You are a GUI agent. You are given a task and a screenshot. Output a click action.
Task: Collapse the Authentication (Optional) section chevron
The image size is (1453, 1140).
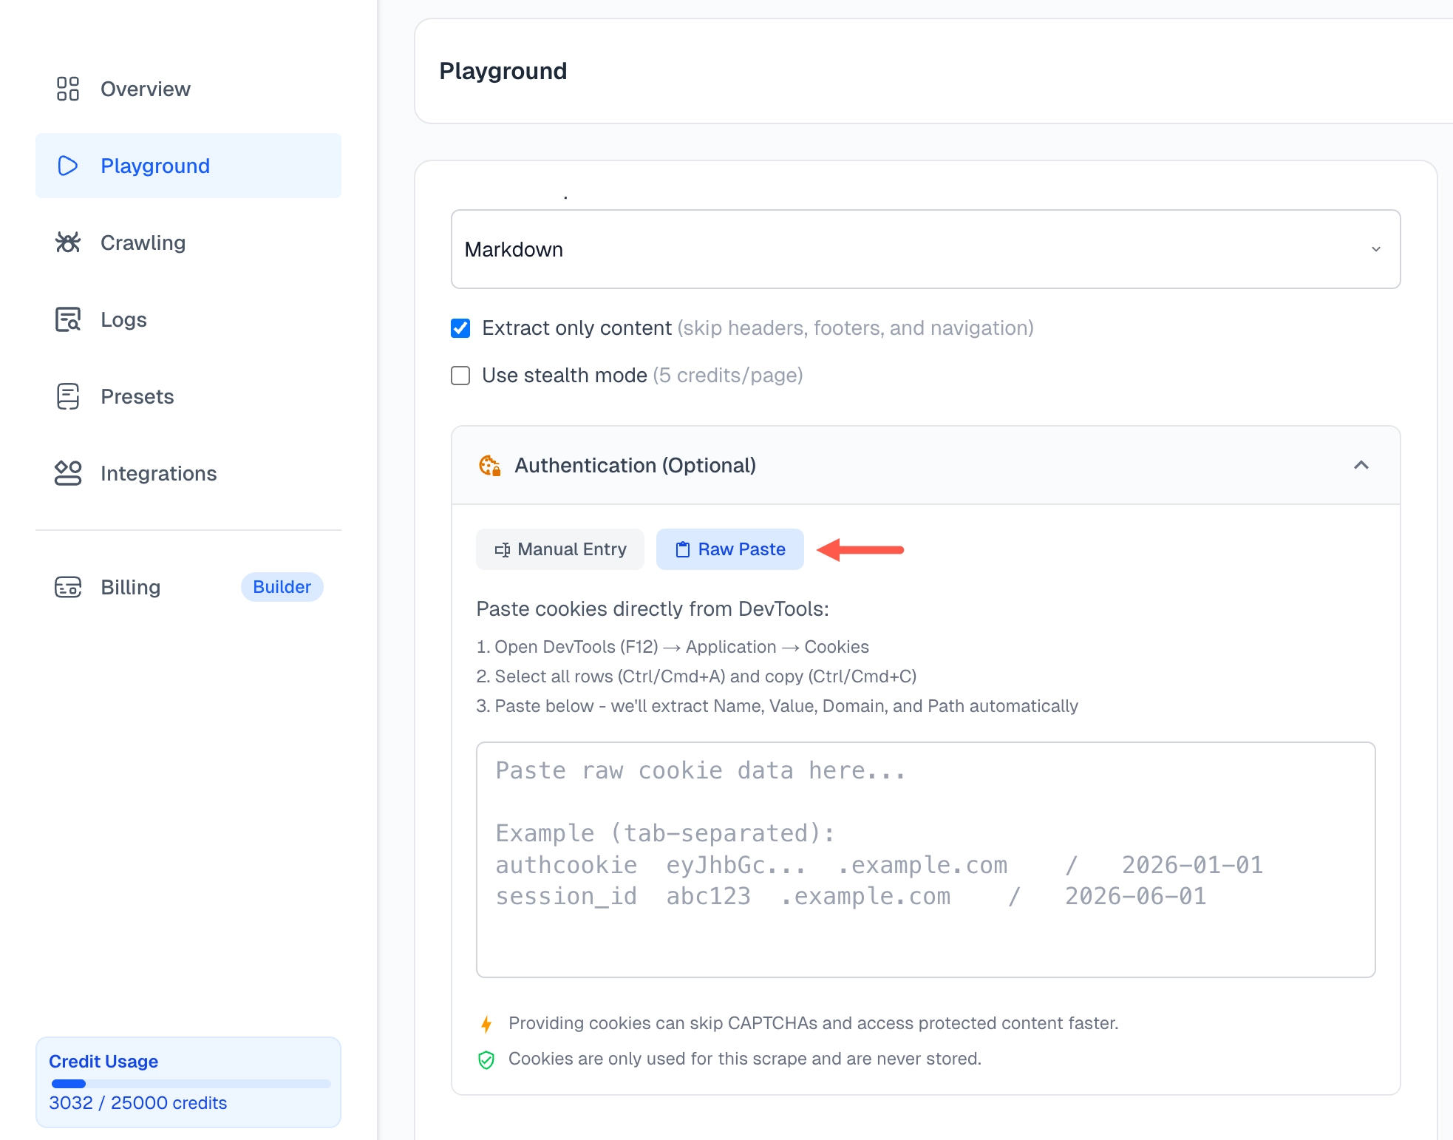click(1361, 465)
